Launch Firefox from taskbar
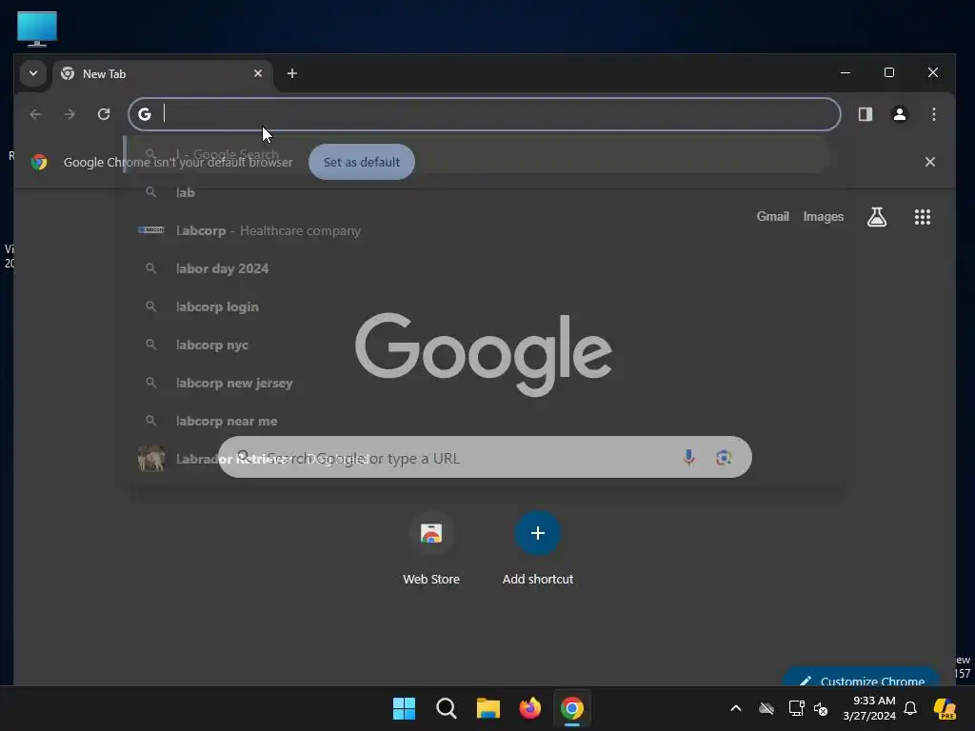This screenshot has height=731, width=975. tap(529, 708)
